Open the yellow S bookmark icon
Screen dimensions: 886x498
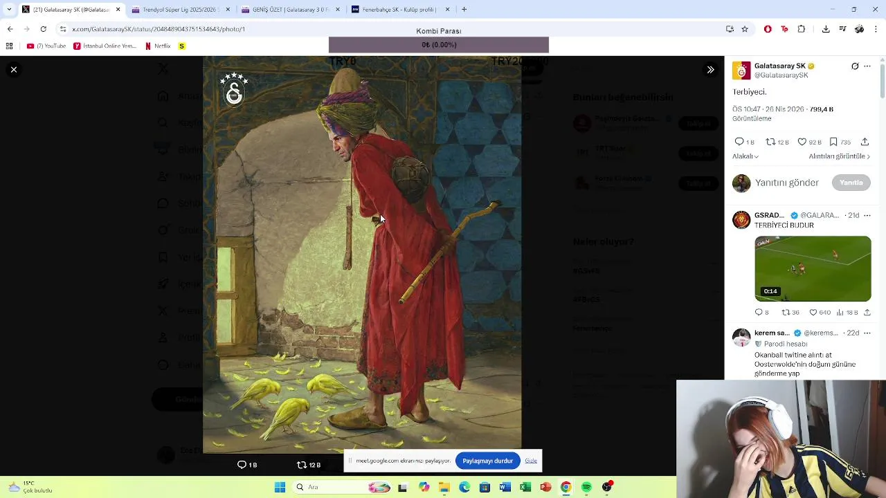[182, 46]
